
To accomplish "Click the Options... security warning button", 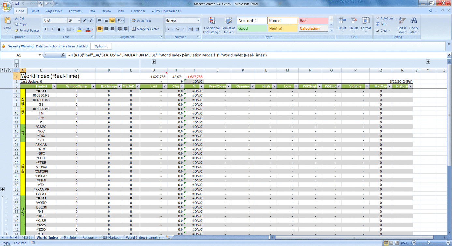I will [101, 46].
